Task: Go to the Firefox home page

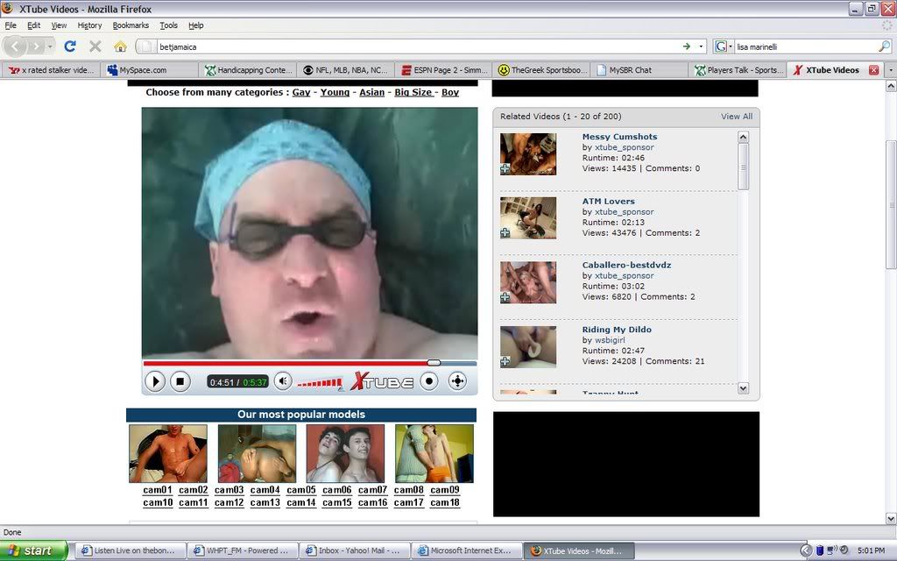Action: click(120, 46)
